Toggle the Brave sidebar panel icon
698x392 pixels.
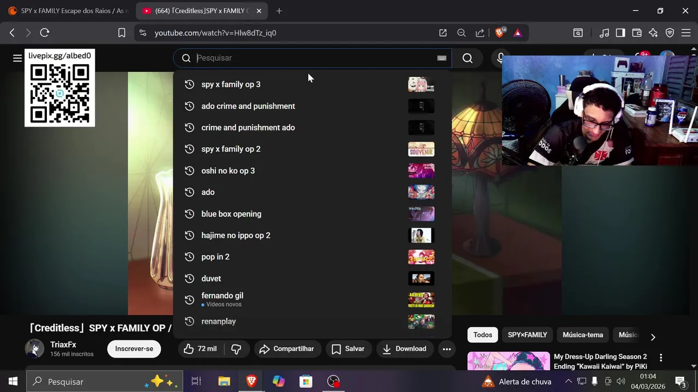click(621, 33)
